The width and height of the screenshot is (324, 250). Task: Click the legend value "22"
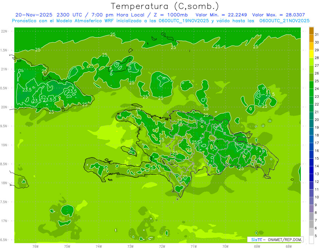click(317, 104)
